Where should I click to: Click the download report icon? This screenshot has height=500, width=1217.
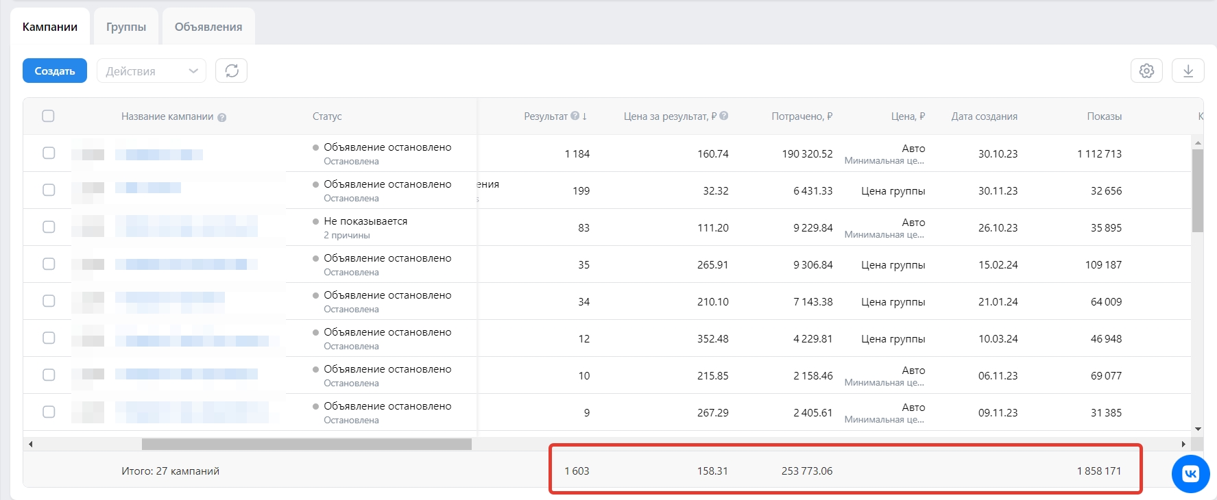[x=1188, y=71]
